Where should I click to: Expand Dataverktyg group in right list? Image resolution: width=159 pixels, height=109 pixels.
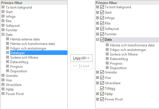coord(107,59)
